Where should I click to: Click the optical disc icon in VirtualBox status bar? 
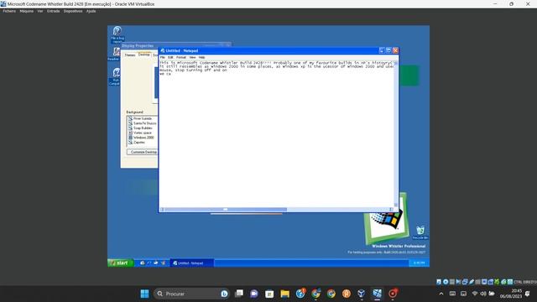446,282
